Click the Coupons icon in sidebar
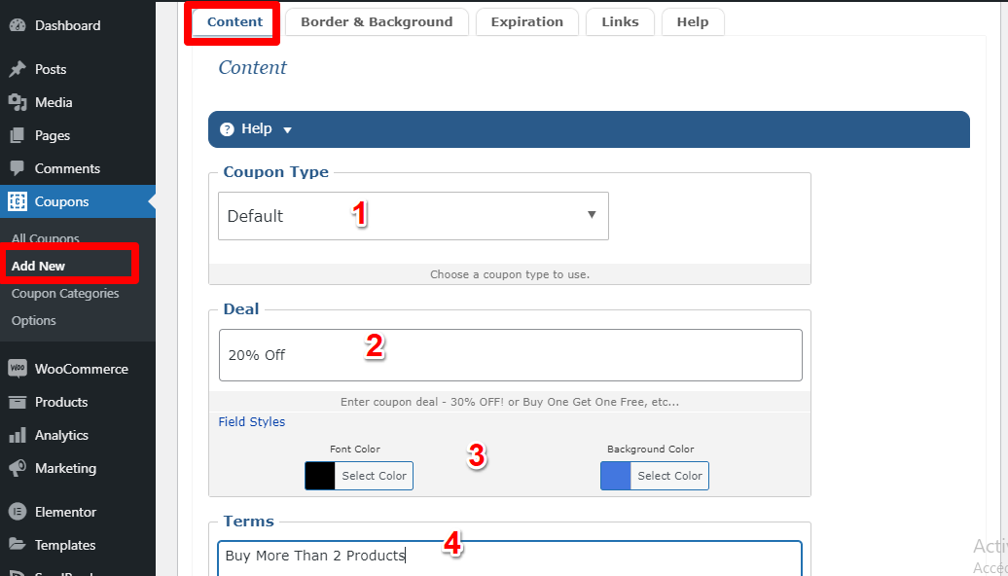This screenshot has width=1008, height=576. point(18,201)
